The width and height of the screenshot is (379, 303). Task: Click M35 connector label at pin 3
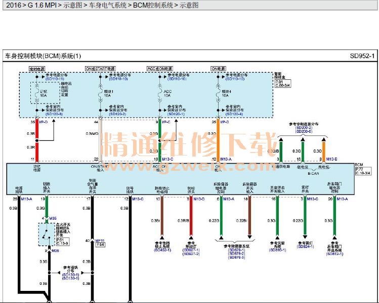pyautogui.click(x=55, y=251)
